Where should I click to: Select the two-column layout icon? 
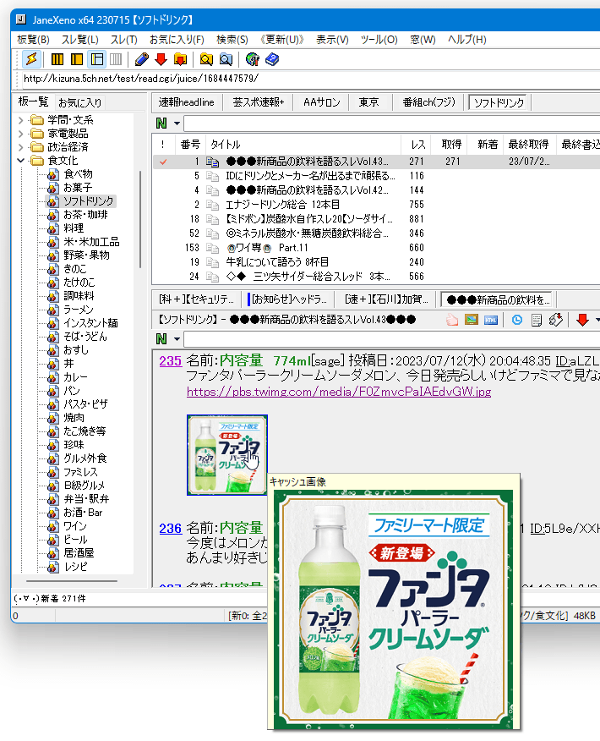(x=77, y=59)
